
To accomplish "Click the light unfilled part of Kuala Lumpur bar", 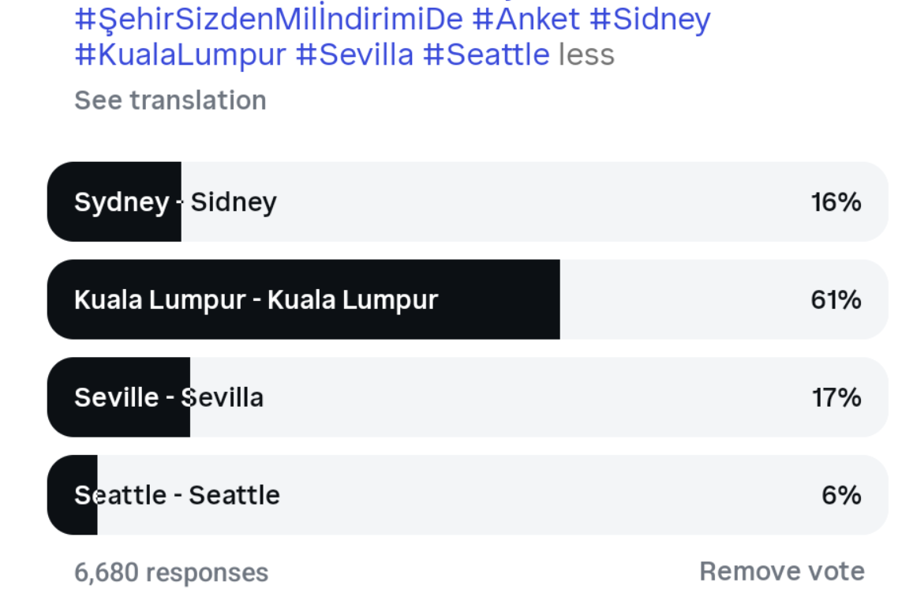I will [679, 300].
